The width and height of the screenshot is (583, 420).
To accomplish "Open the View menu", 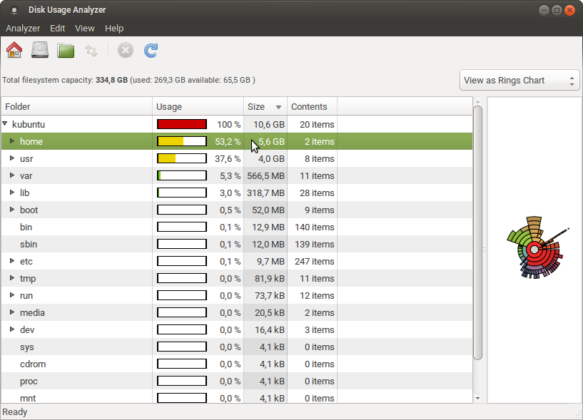I will [x=84, y=29].
